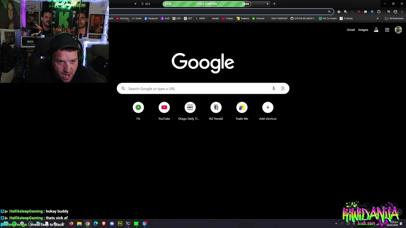Screen dimensions: 406x228
Task: Open the NZ On Screen bookmark
Action: [x=328, y=18]
